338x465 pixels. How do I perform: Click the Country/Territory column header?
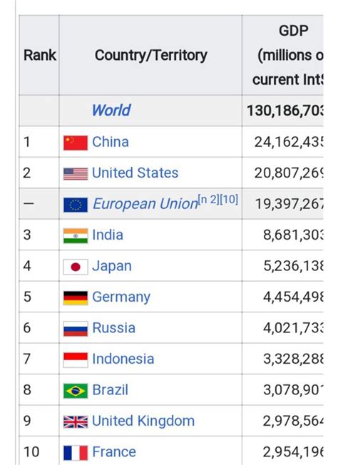click(x=150, y=55)
